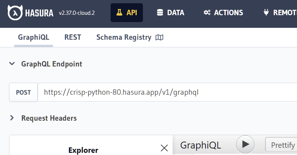Prettify the GraphiQL query
This screenshot has width=297, height=155.
[282, 145]
